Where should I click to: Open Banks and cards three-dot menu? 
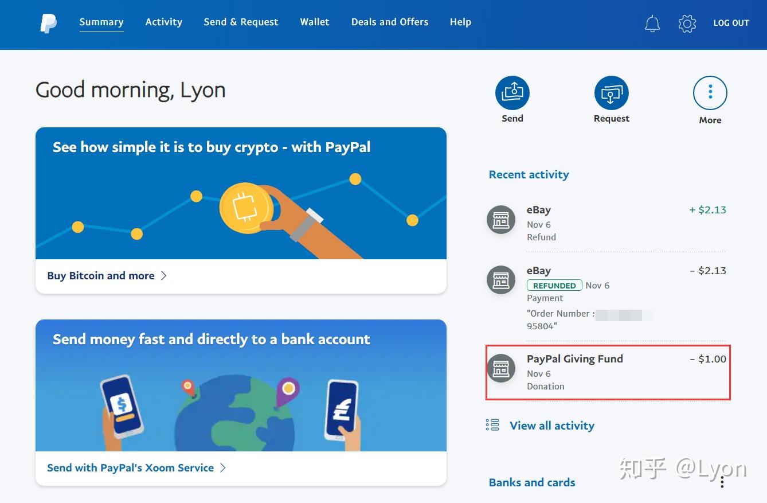[722, 482]
